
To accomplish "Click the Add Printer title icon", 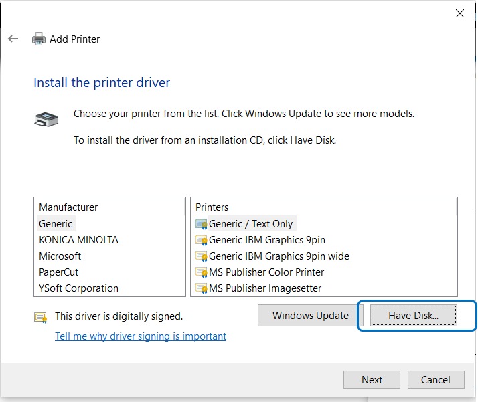I will tap(39, 39).
